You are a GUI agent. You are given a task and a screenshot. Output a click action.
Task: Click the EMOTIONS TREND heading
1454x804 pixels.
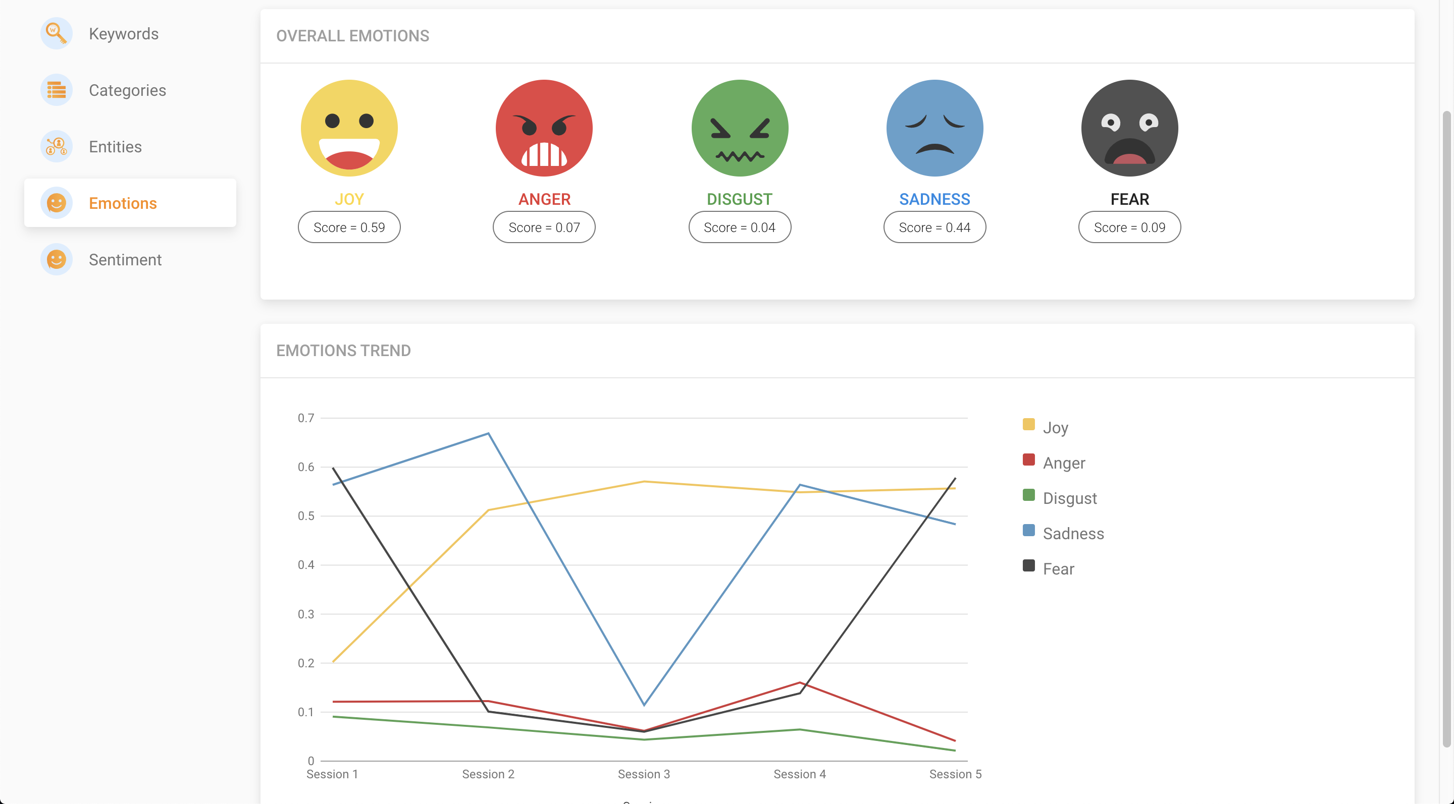pyautogui.click(x=343, y=351)
